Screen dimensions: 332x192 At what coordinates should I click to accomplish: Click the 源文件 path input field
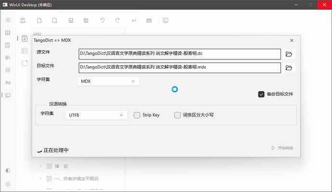click(x=180, y=54)
